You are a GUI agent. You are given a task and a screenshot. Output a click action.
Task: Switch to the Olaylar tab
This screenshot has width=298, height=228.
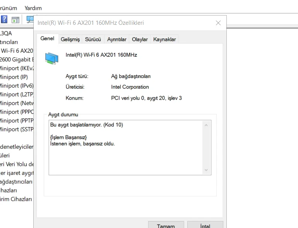click(140, 39)
